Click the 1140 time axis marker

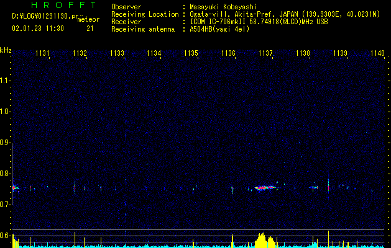(x=377, y=53)
